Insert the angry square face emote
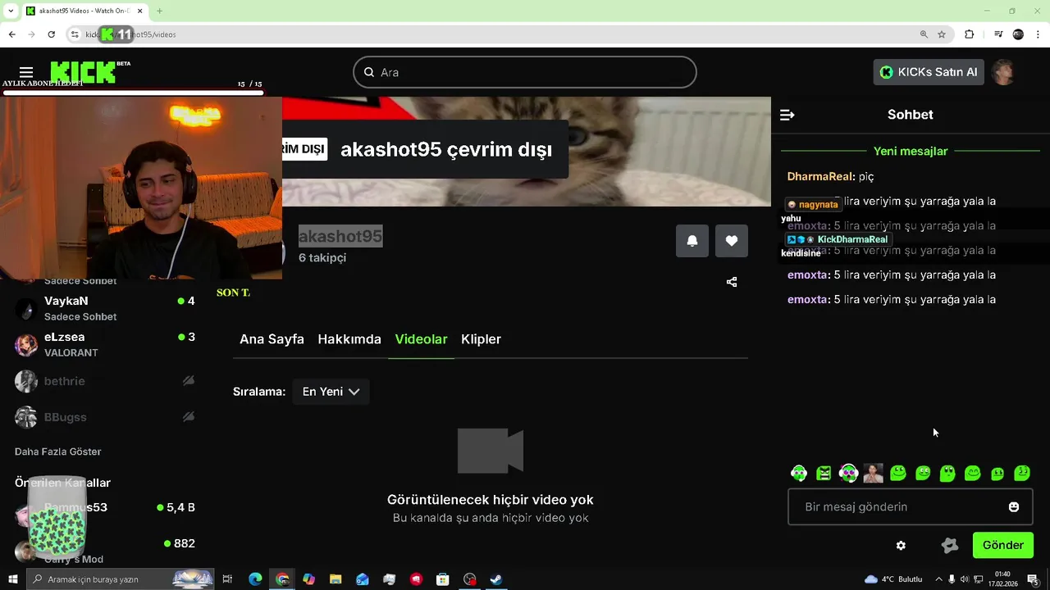The width and height of the screenshot is (1050, 590). 824,473
